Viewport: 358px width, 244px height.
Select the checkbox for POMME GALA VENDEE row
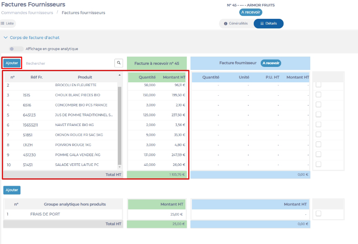click(x=318, y=154)
